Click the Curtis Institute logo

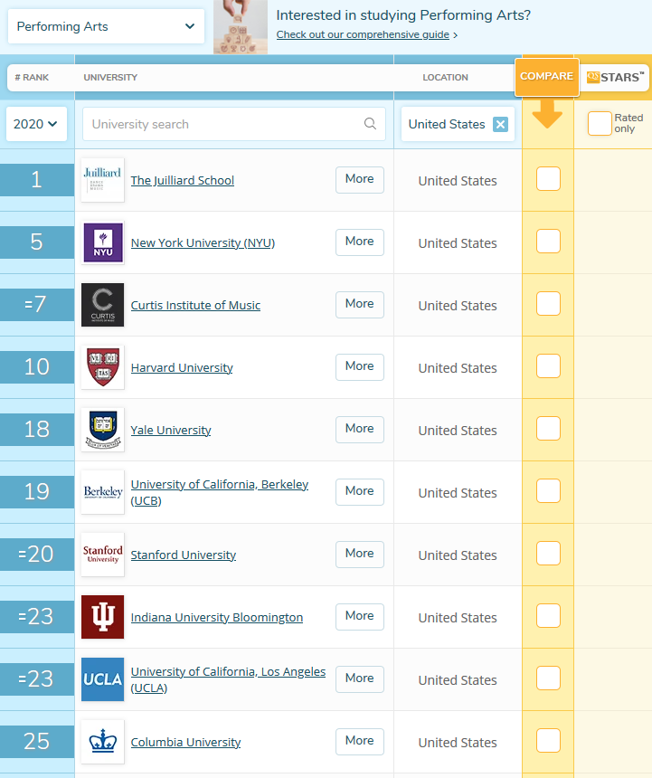[x=102, y=305]
